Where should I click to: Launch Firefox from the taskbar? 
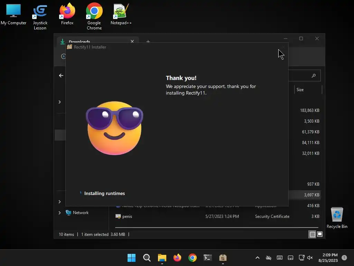click(x=177, y=258)
